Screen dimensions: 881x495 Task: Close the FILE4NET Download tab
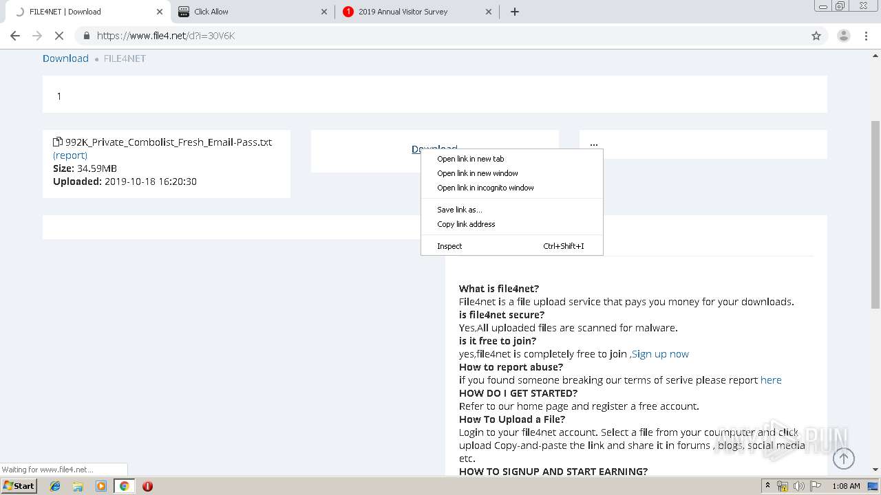pos(160,12)
